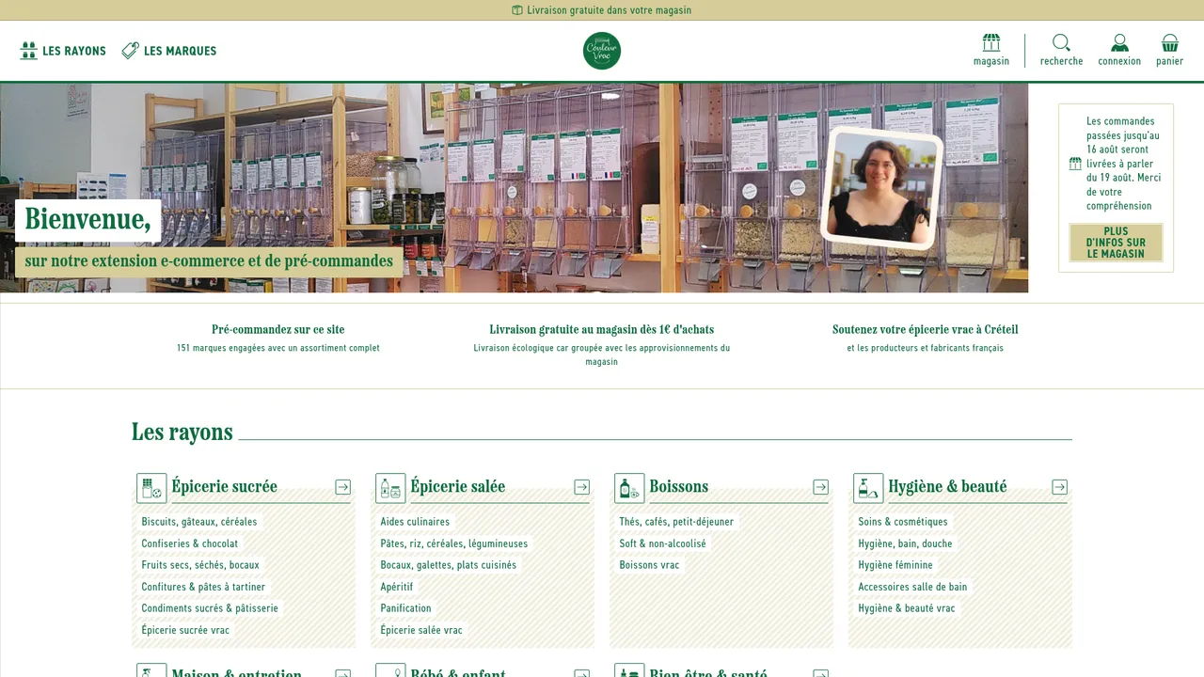
Task: Open Soins & cosmétiques
Action: [903, 522]
